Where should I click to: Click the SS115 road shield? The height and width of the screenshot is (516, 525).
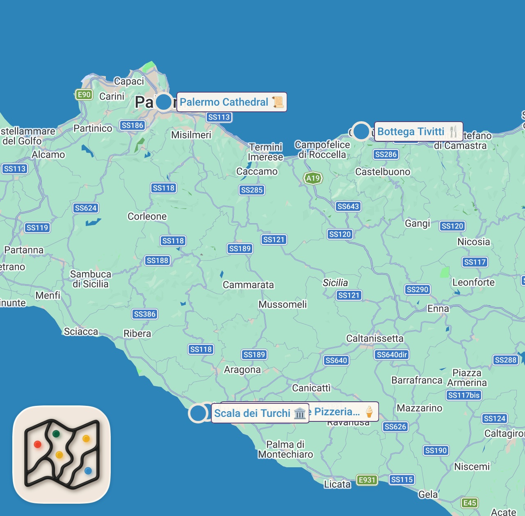(x=402, y=480)
